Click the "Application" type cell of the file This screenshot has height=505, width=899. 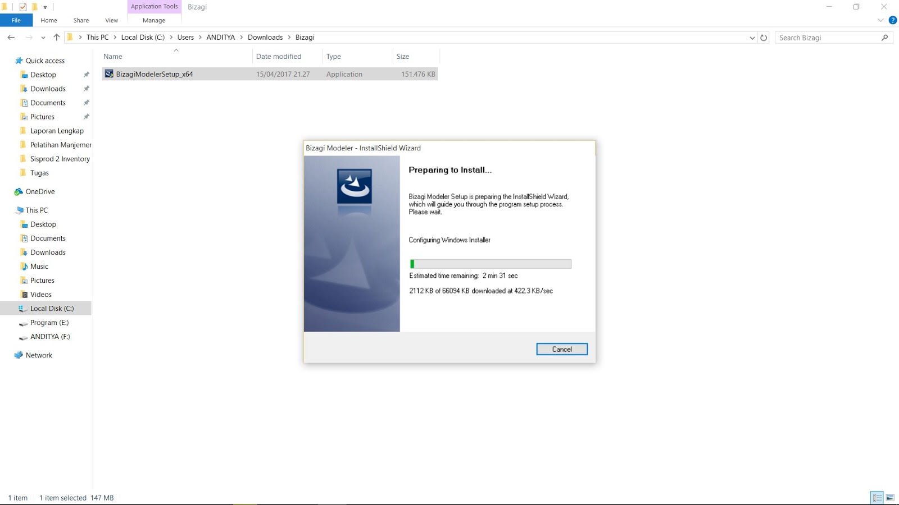[344, 74]
